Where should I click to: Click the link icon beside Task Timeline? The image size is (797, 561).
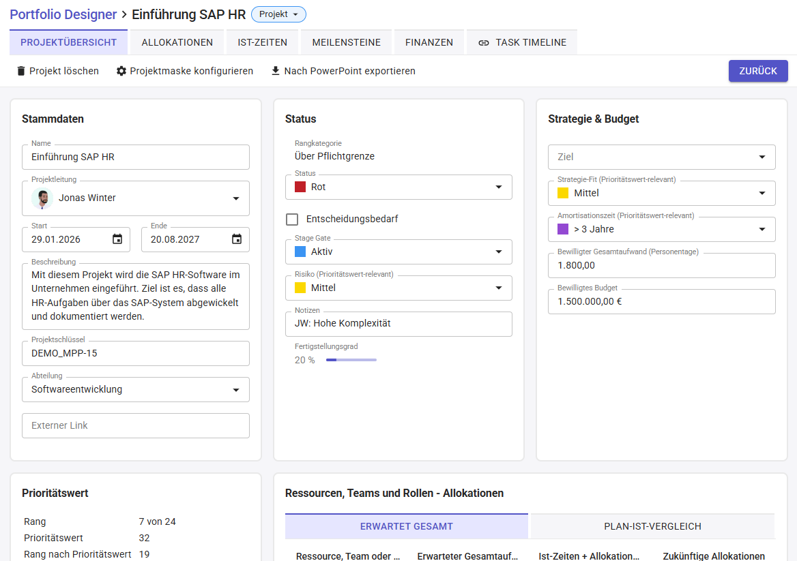tap(484, 43)
